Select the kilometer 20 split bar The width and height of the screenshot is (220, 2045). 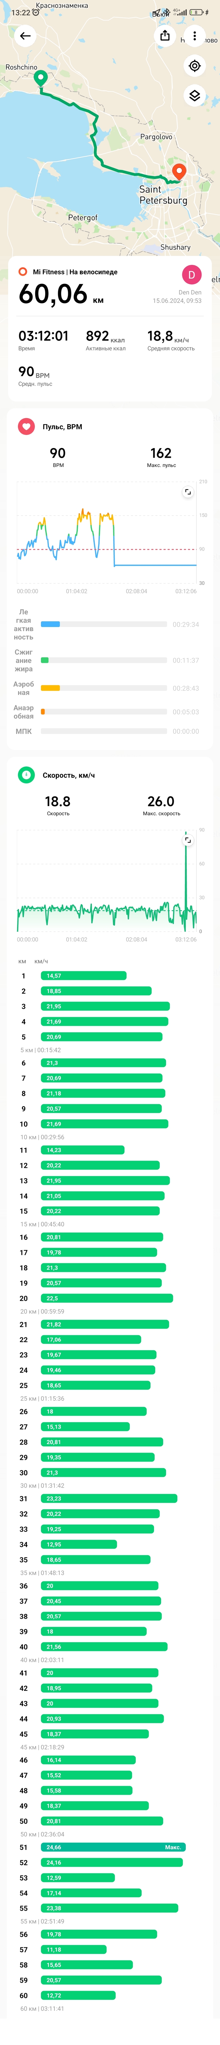(x=107, y=1298)
